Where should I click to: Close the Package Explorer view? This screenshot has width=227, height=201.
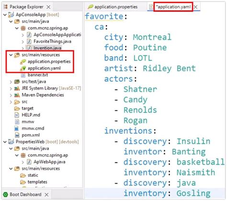tap(48, 7)
